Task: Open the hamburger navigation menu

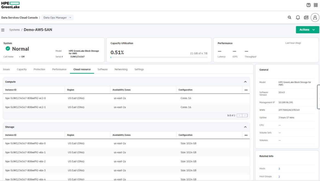Action: tap(3, 30)
